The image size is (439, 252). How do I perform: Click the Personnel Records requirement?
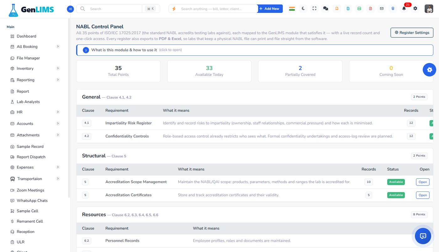tap(122, 241)
